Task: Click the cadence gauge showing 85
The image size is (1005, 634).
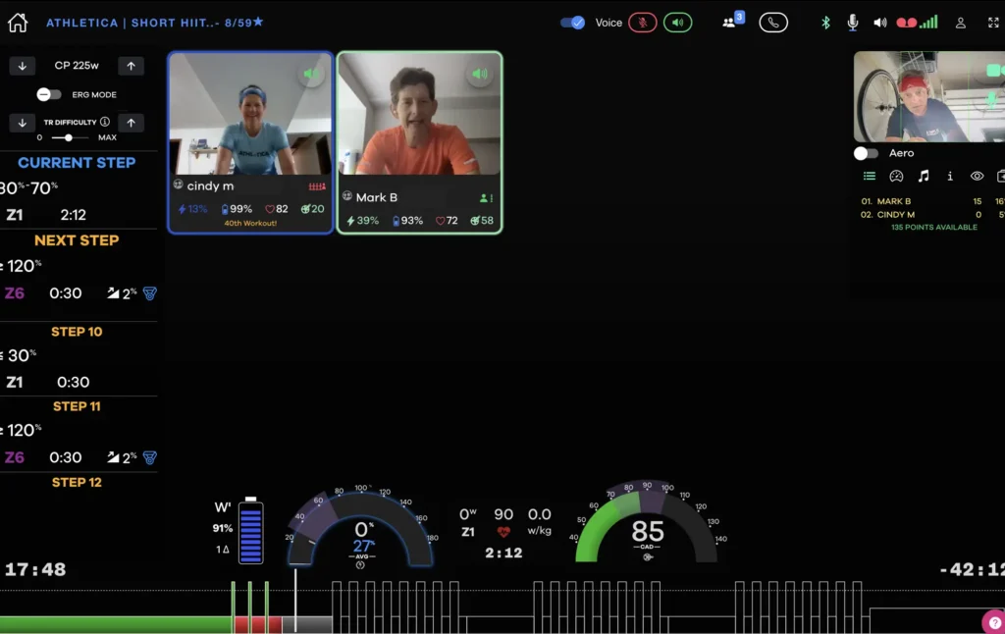Action: tap(647, 523)
